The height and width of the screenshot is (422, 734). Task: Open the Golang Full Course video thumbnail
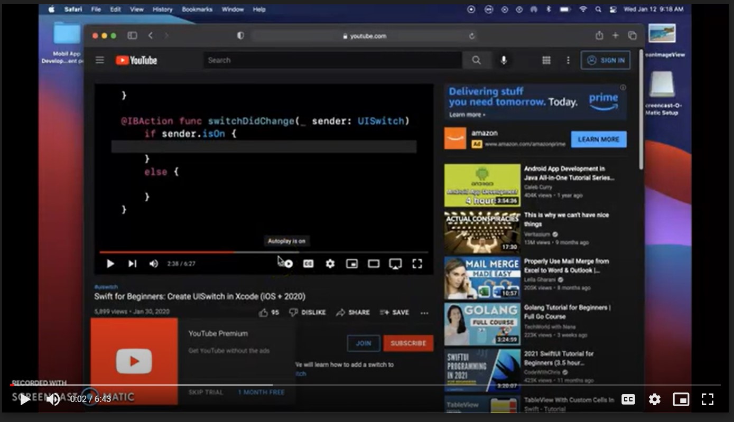482,324
